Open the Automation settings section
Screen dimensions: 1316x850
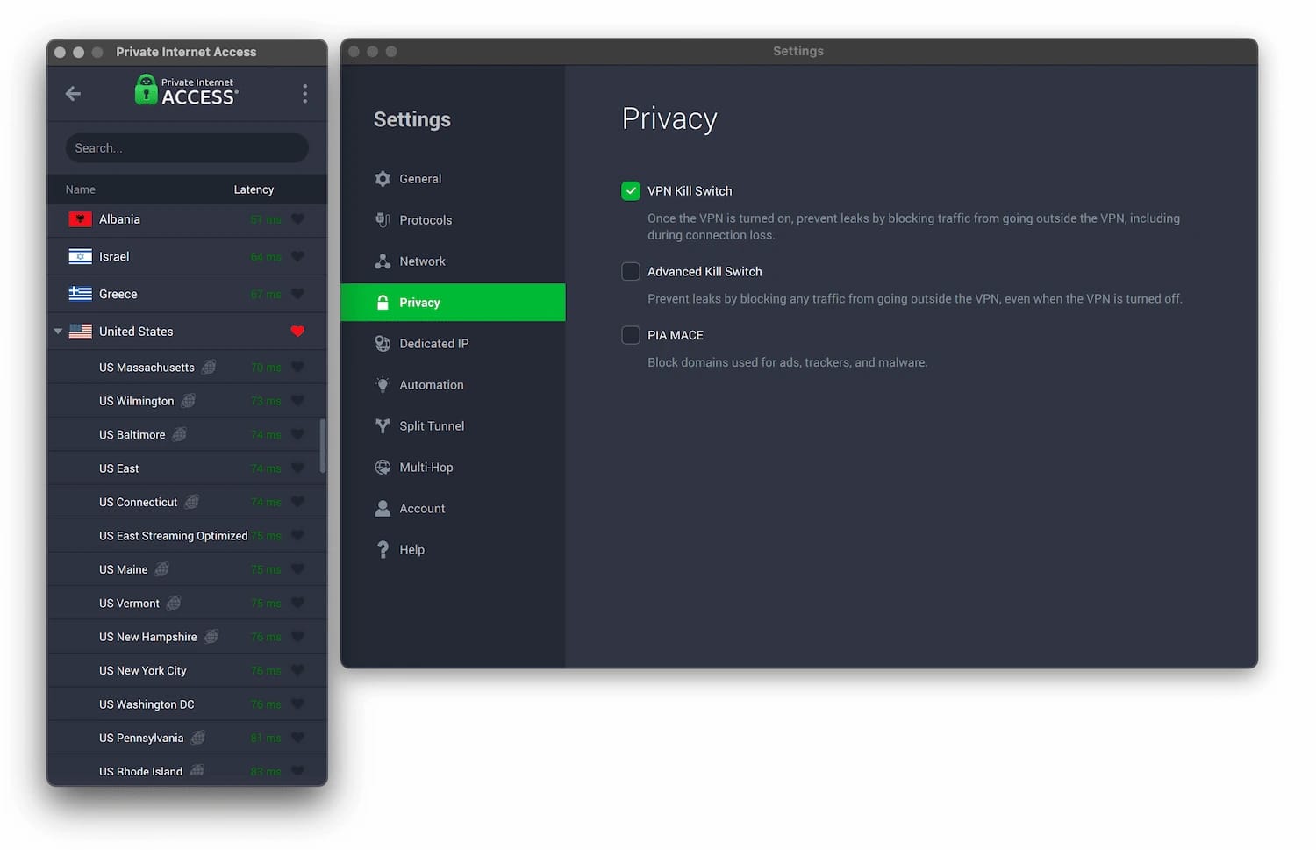click(432, 384)
